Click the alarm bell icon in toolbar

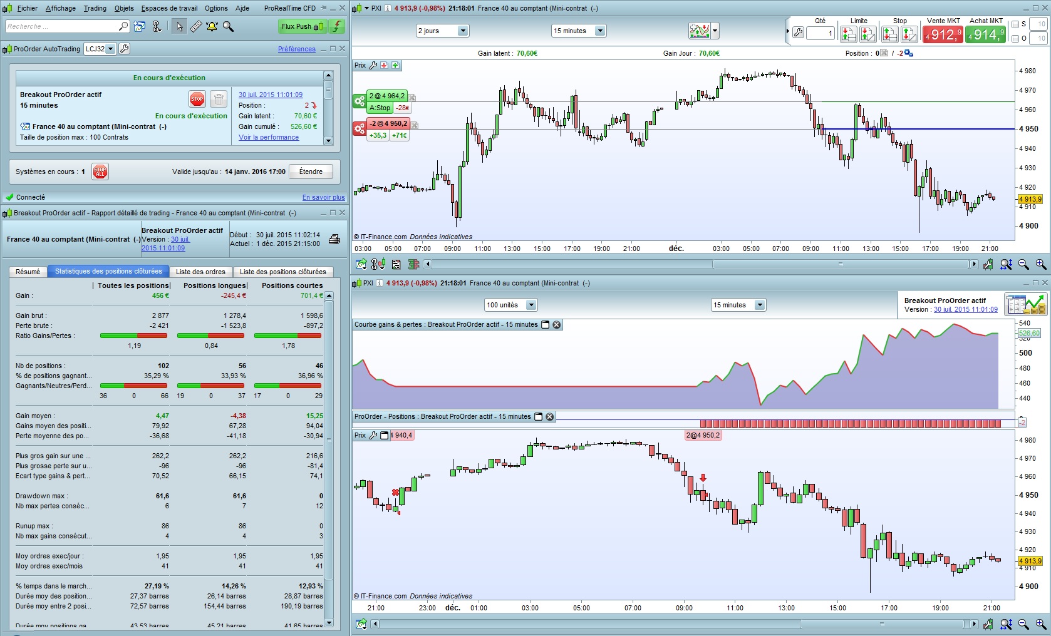click(212, 26)
